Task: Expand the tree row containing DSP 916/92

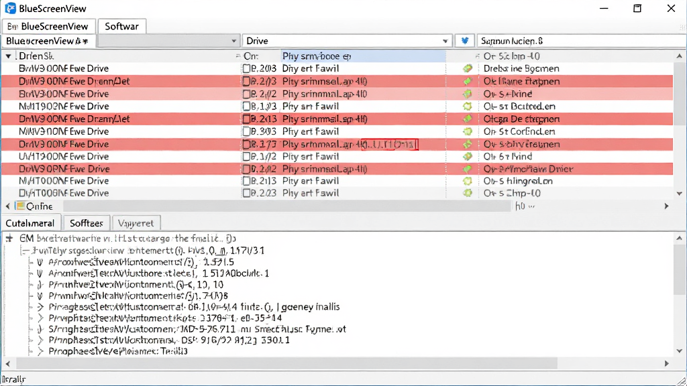Action: coord(40,340)
